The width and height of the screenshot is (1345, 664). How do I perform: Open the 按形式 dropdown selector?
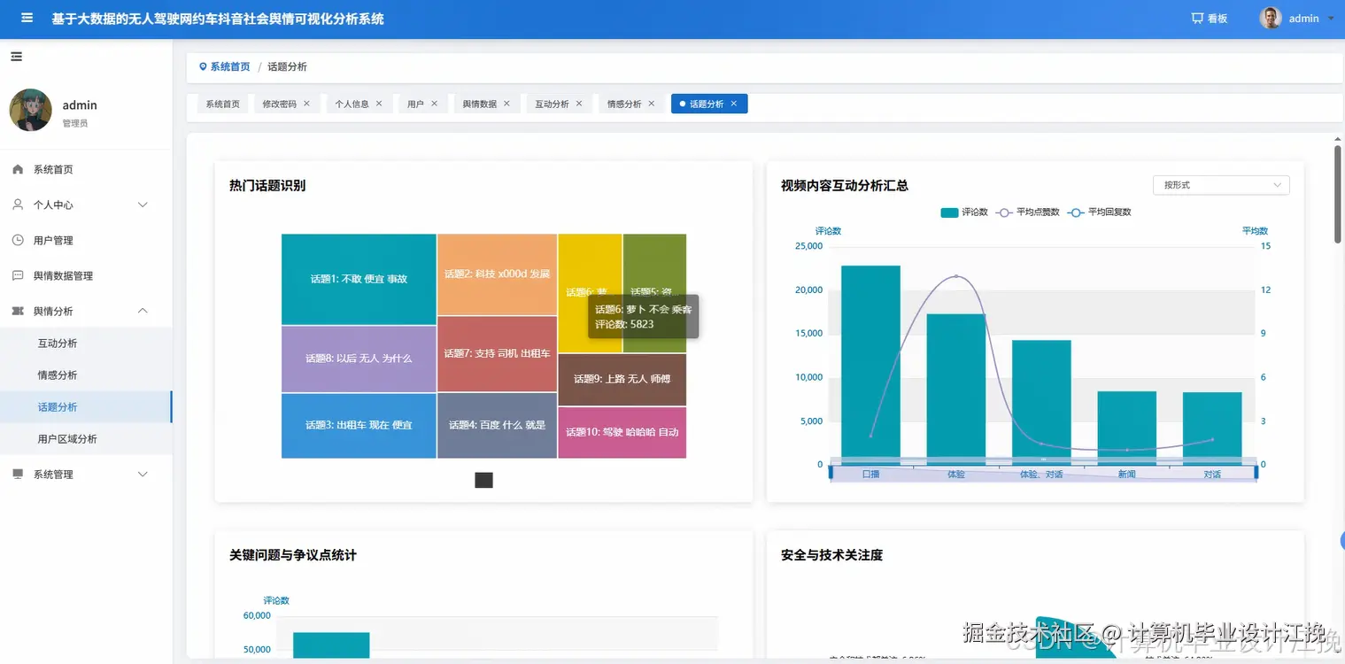coord(1221,185)
